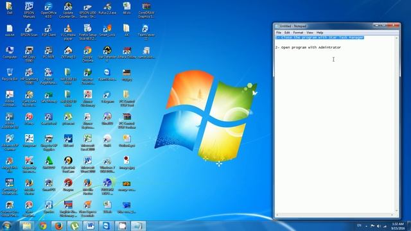Select the Attack Online desktop shortcut
Screen dimensions: 411x231
point(127,53)
